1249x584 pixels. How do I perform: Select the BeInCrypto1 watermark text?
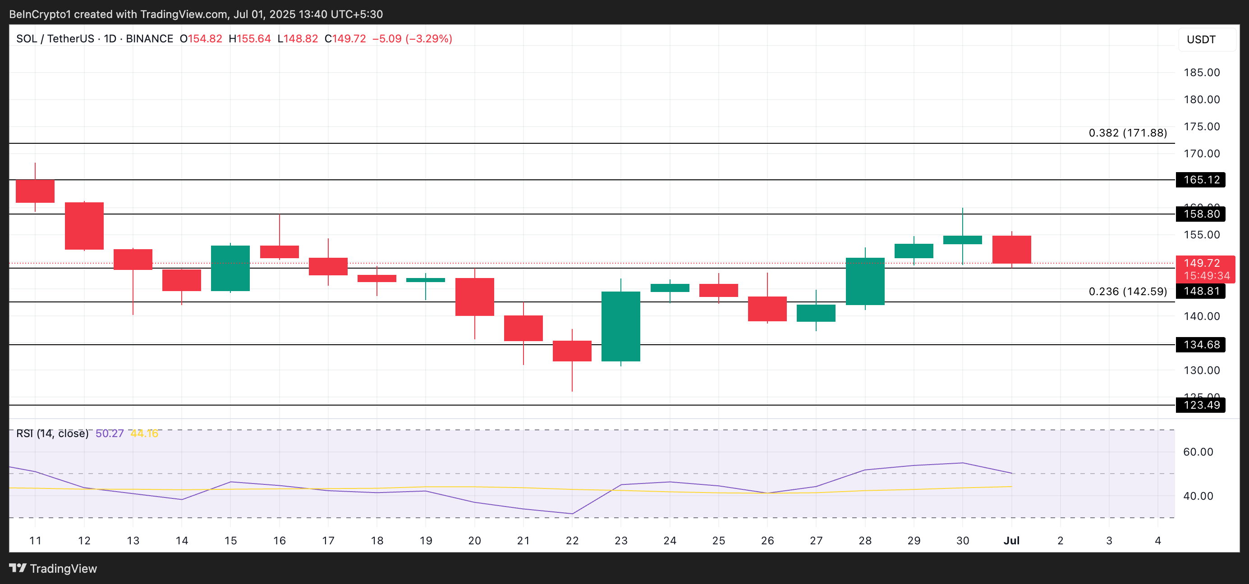[40, 14]
